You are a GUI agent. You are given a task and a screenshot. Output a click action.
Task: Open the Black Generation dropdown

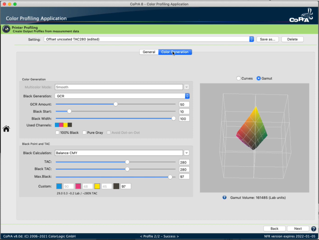pos(187,96)
